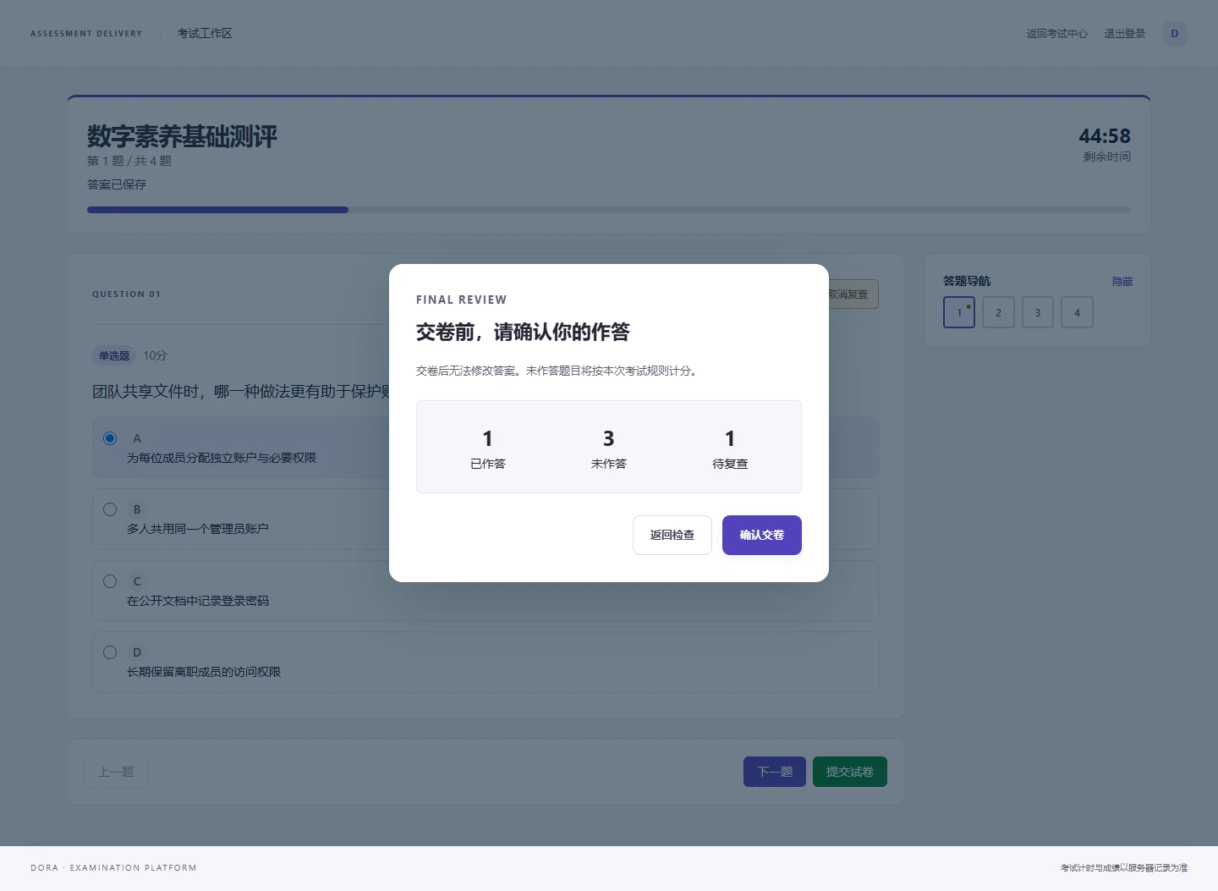Go to question 2 in 答题导航
1218x891 pixels.
click(x=998, y=312)
